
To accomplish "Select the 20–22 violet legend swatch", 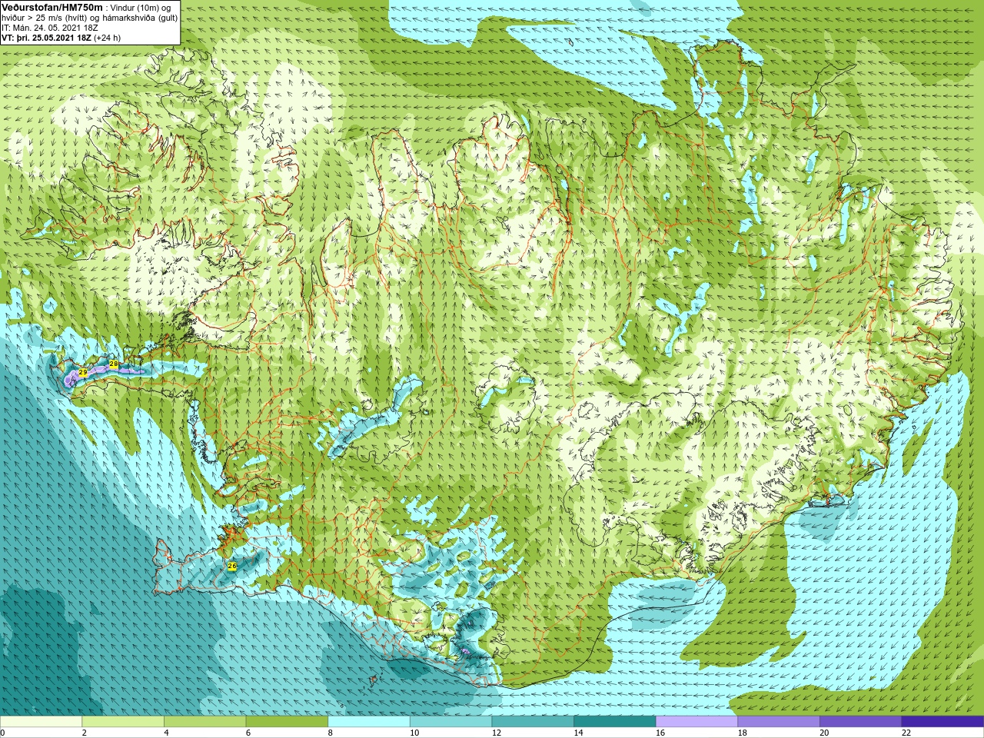I will [x=861, y=722].
